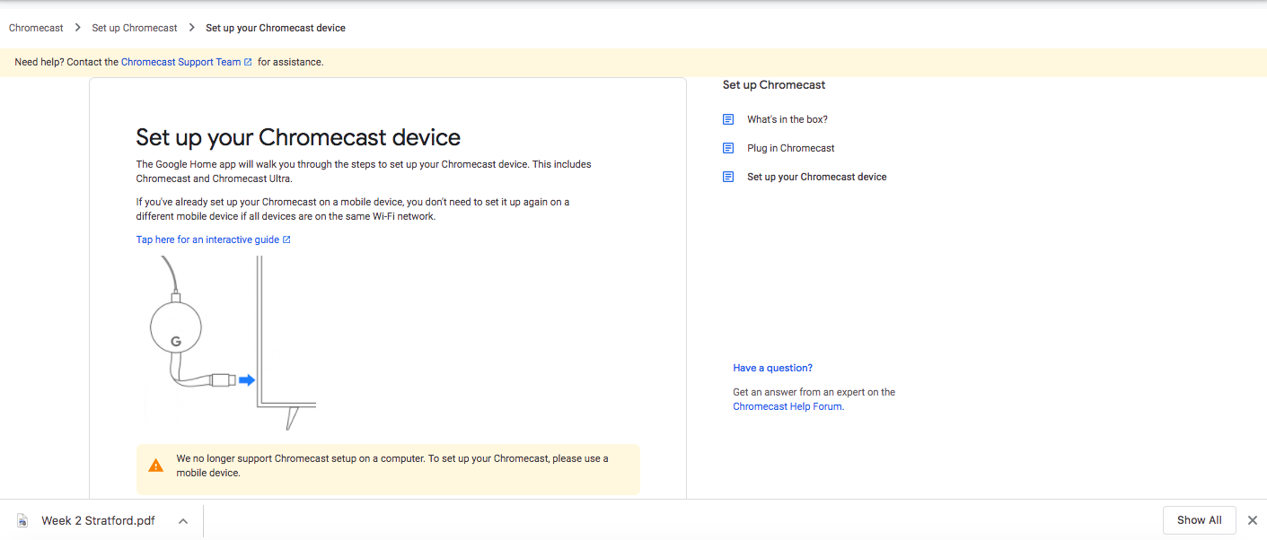Open the Chromecast breadcrumb link

36,28
